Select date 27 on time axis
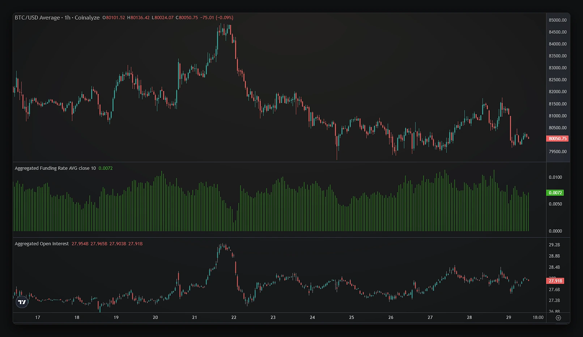Screen dimensions: 583x337 click(x=430, y=317)
